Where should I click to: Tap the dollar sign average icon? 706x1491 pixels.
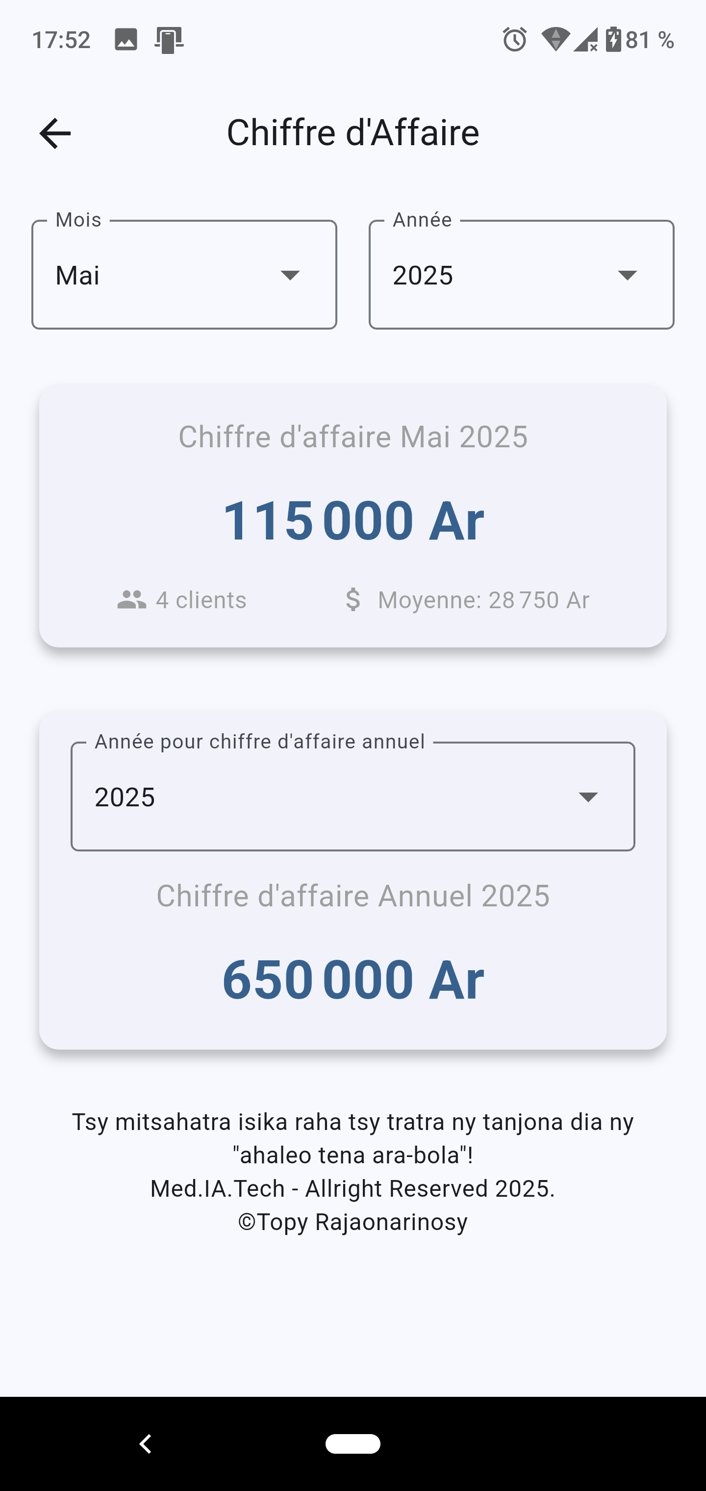tap(353, 600)
